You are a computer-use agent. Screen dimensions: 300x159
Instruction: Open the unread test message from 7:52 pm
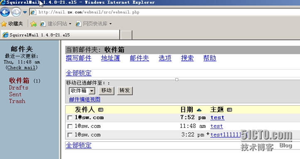tap(217, 117)
